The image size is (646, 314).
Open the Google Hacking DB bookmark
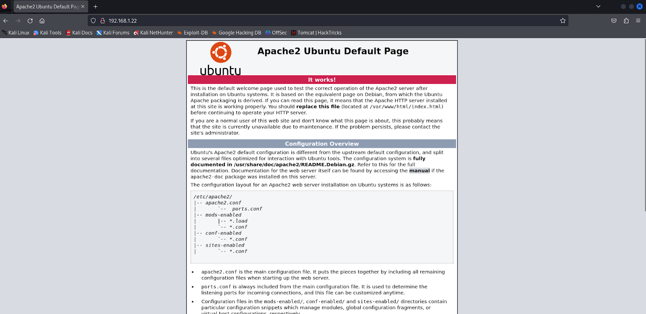click(237, 33)
